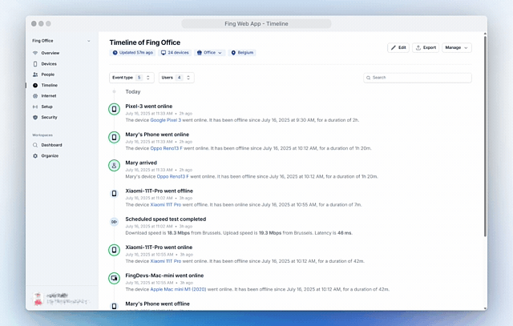The width and height of the screenshot is (513, 326).
Task: Go to Devices in the sidebar
Action: coord(49,64)
